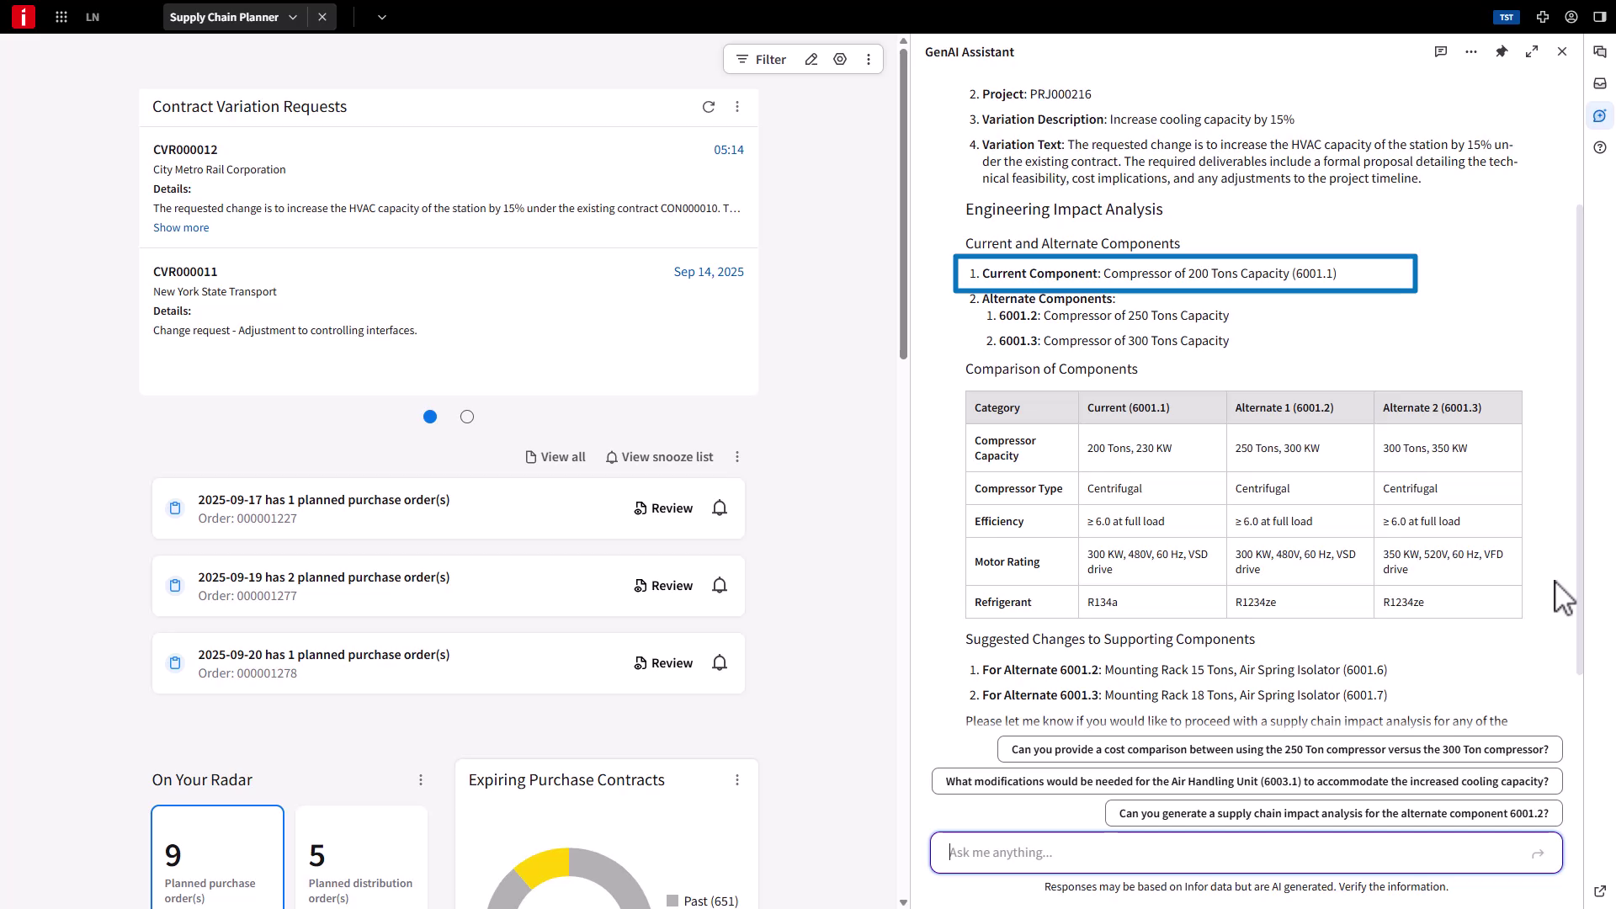Screen dimensions: 1616x909
Task: Open Expiring Purchase Contracts more options
Action: point(737,780)
